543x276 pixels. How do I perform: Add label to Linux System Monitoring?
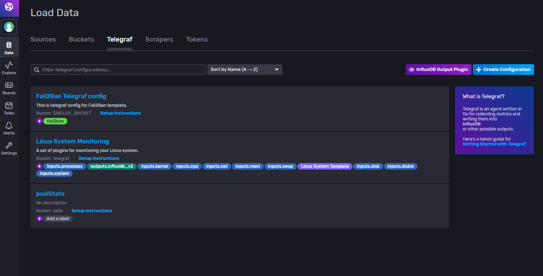[39, 166]
